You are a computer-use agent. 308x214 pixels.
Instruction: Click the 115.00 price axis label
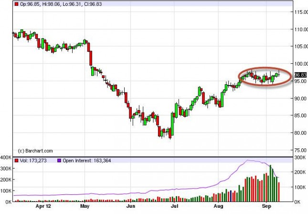pyautogui.click(x=301, y=12)
